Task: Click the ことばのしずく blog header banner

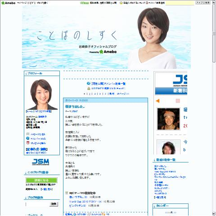Action: (106, 37)
